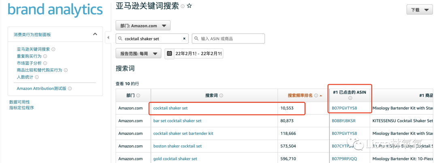The height and width of the screenshot is (163, 437).
Task: Click the rank value 573,504
Action: pyautogui.click(x=288, y=146)
